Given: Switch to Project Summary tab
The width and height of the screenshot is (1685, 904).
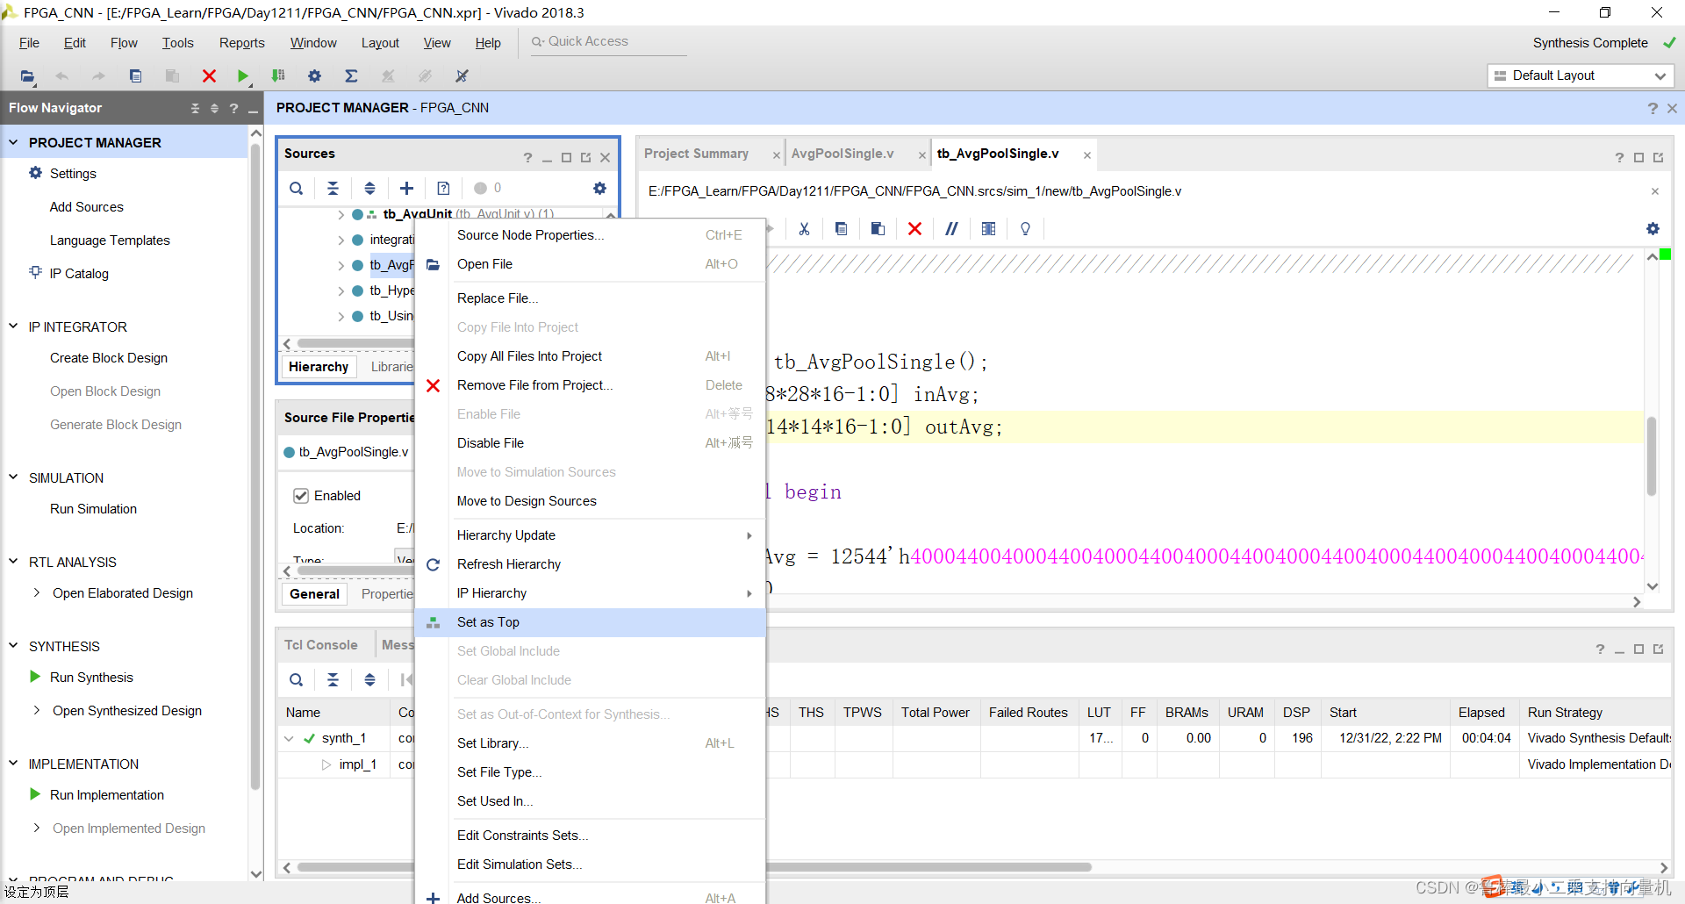Looking at the screenshot, I should (696, 154).
